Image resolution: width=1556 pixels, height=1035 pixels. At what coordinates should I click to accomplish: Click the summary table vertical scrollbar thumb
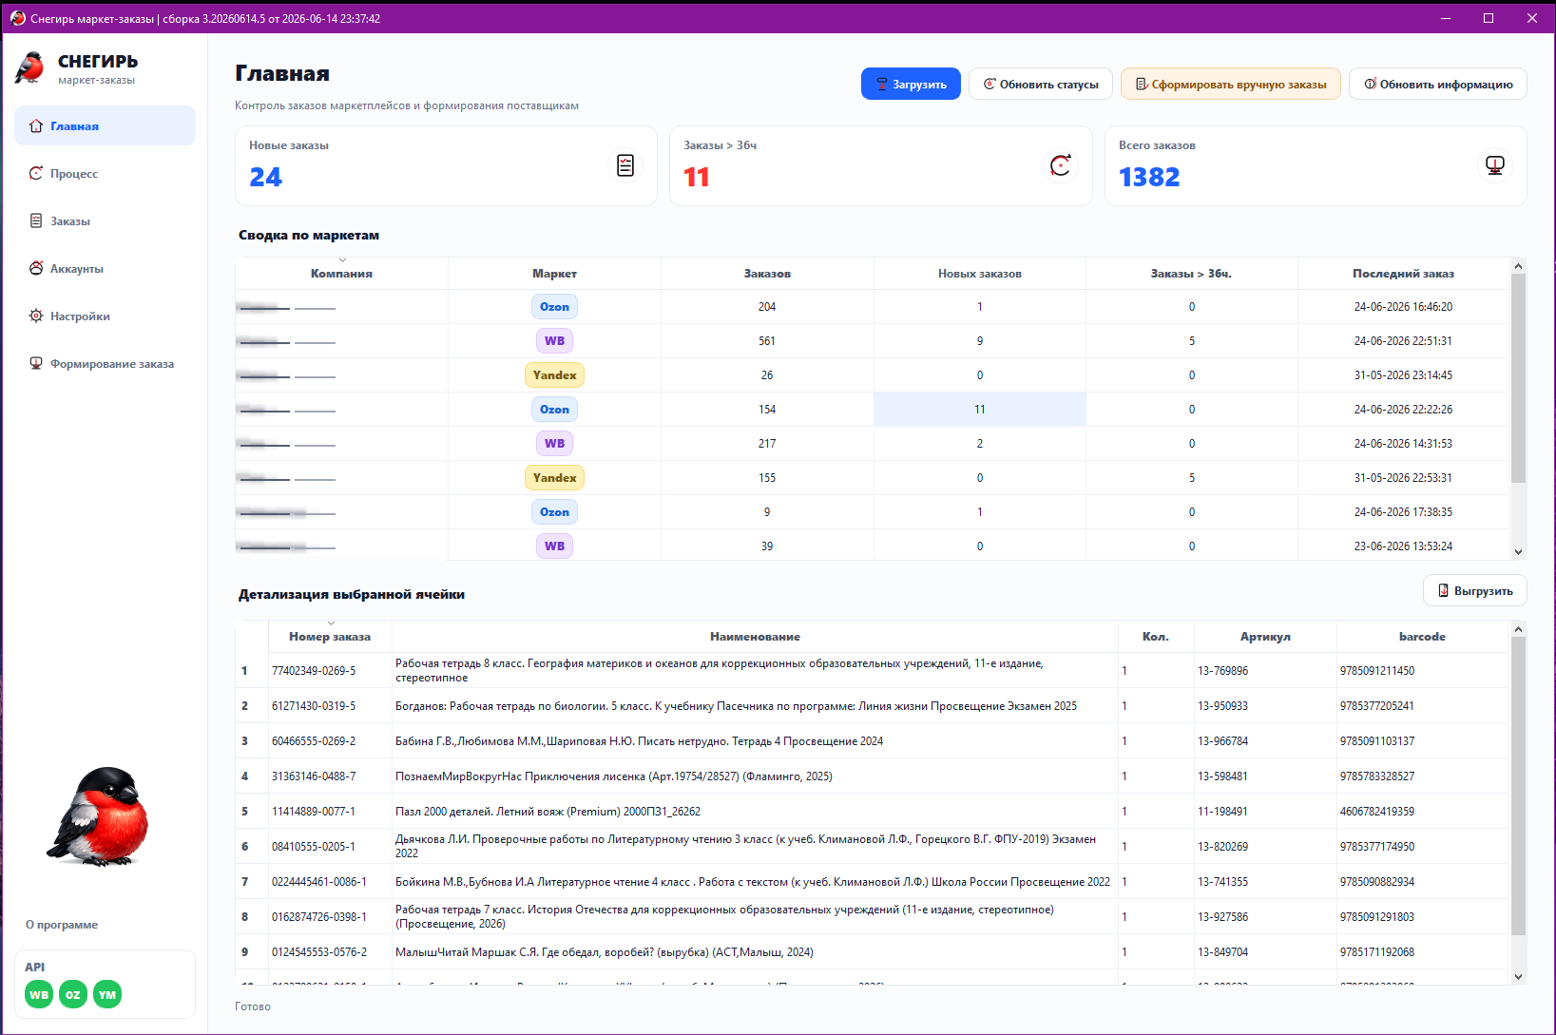coord(1518,378)
